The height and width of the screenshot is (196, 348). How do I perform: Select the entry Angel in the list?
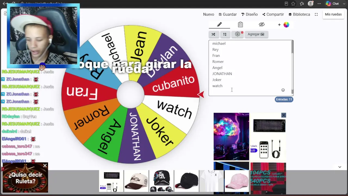217,68
